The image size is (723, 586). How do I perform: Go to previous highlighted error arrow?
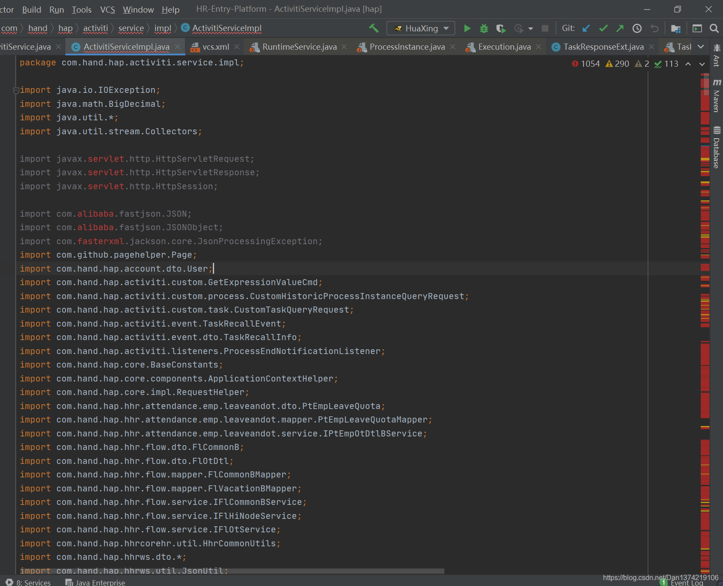[x=688, y=64]
